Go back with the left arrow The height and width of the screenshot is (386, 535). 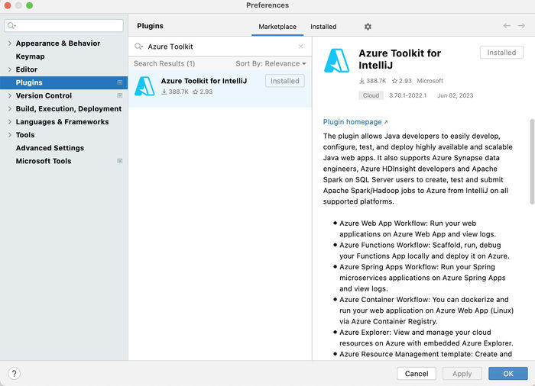coord(507,25)
